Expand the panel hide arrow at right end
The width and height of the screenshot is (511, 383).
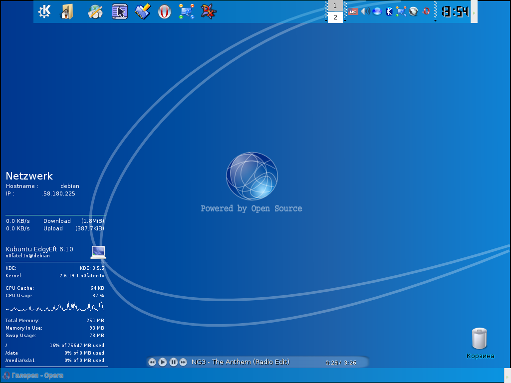[x=474, y=13]
